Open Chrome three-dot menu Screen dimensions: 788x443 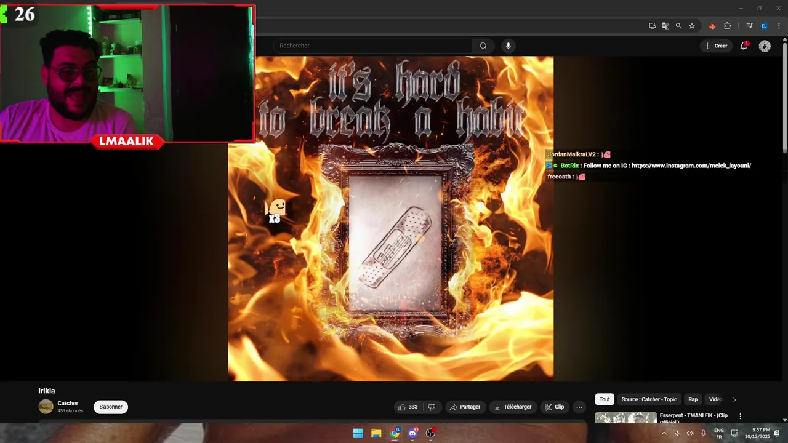pyautogui.click(x=779, y=26)
